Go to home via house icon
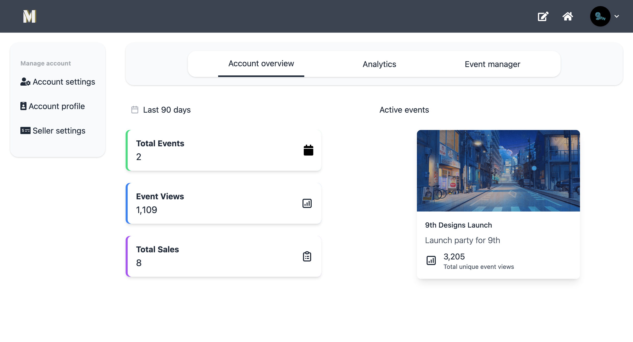 coord(568,17)
